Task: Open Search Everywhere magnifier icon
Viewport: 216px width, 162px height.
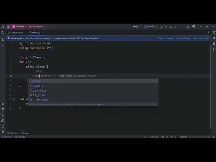Action: [x=188, y=27]
